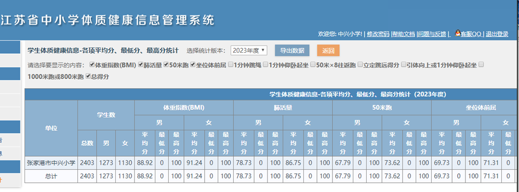
Task: Click the QQ penguin customer service icon
Action: [x=458, y=33]
